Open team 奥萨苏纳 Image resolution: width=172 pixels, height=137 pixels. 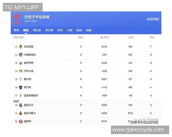pos(29,63)
